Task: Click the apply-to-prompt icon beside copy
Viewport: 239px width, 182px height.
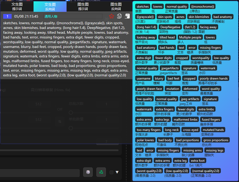Action: [127, 16]
